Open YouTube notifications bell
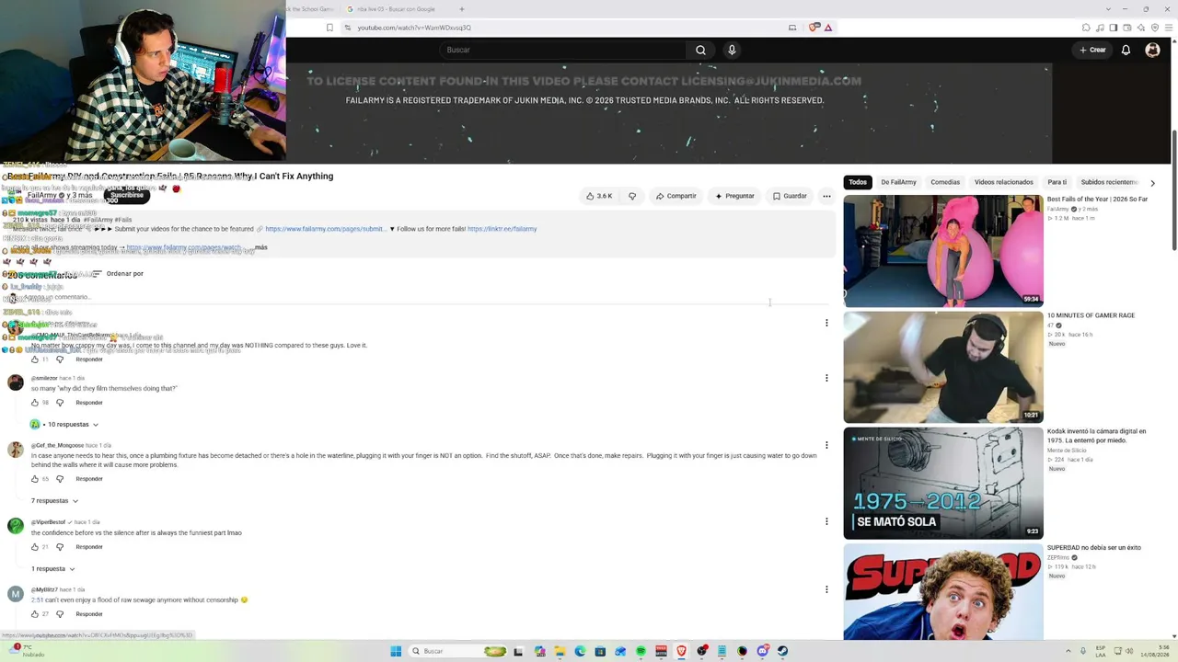The image size is (1178, 662). [x=1126, y=50]
